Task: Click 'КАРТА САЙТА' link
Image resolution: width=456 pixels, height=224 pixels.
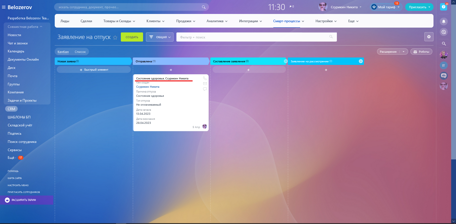Action: [x=15, y=178]
